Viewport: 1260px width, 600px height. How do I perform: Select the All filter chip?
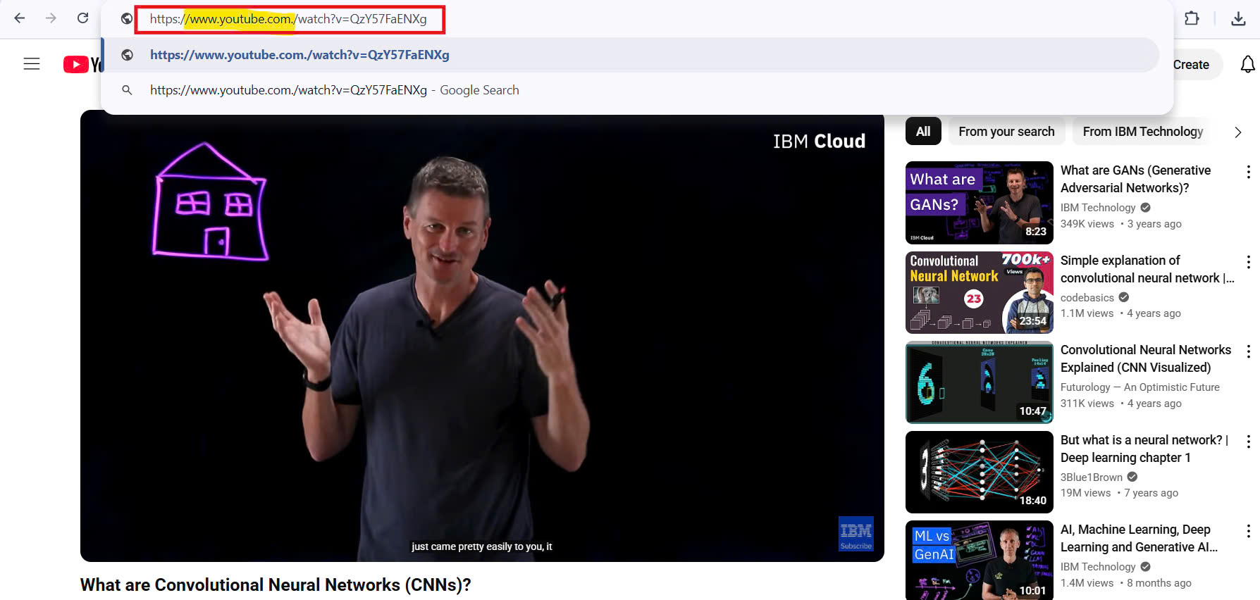923,132
